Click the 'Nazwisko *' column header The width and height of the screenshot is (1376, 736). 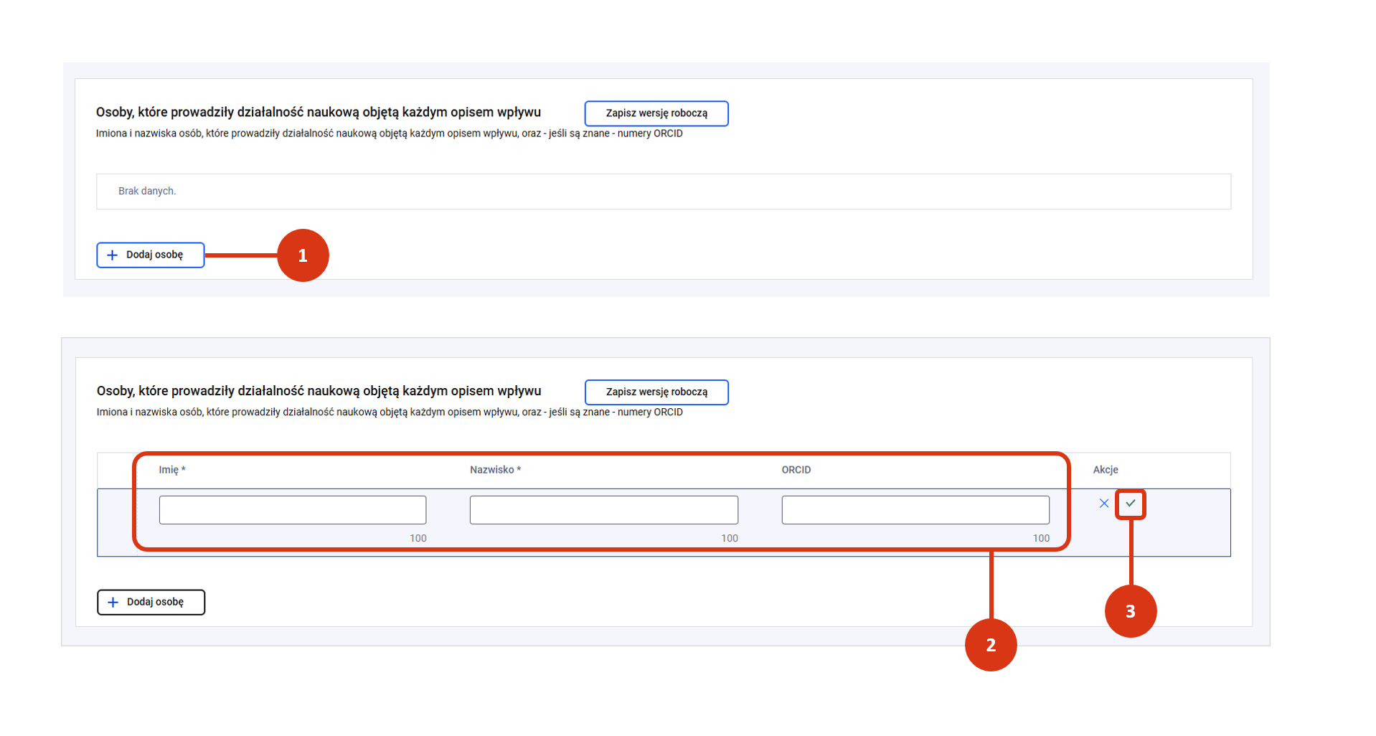click(495, 470)
